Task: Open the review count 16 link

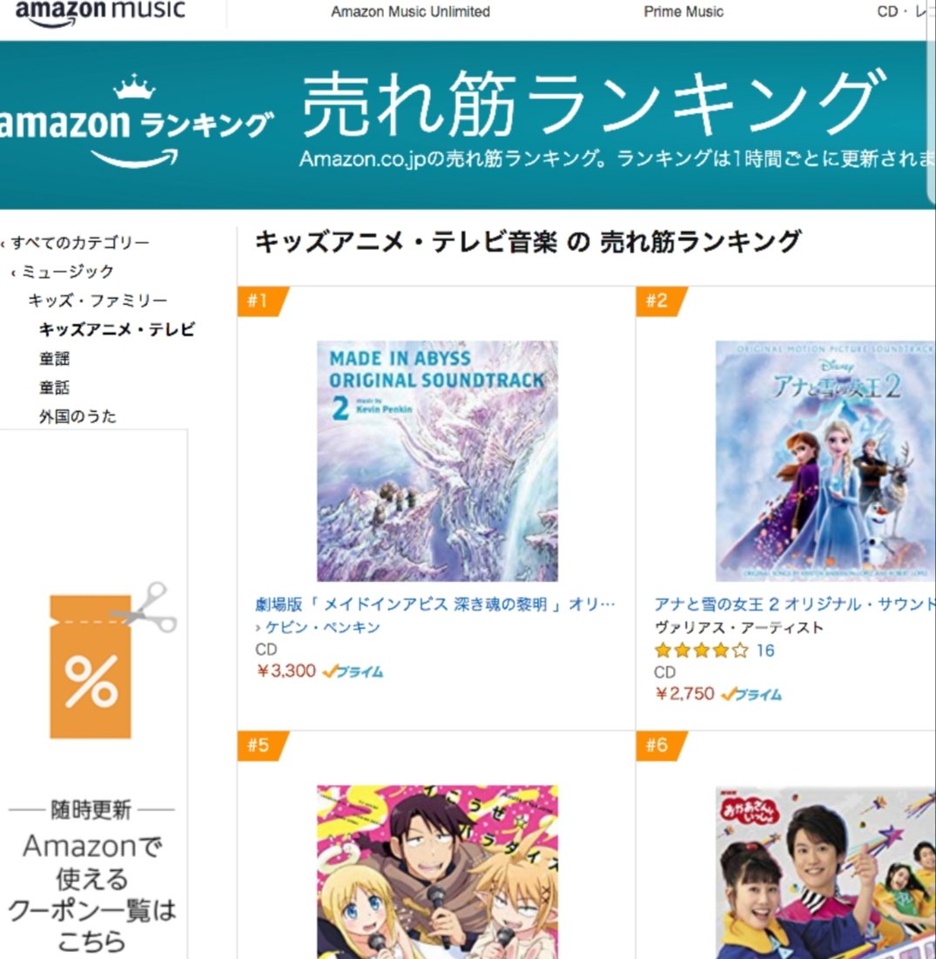Action: [765, 650]
